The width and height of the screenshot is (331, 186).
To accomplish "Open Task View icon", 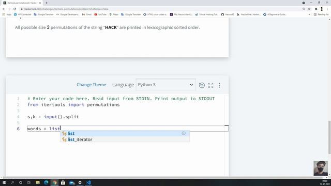I will 29,182.
